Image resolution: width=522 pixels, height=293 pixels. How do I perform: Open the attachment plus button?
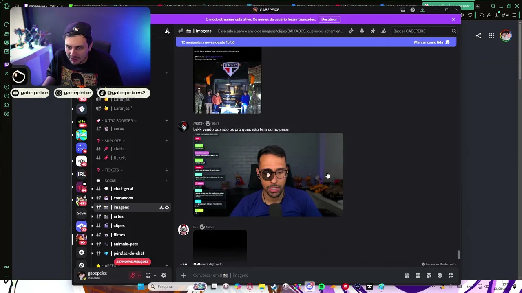184,276
